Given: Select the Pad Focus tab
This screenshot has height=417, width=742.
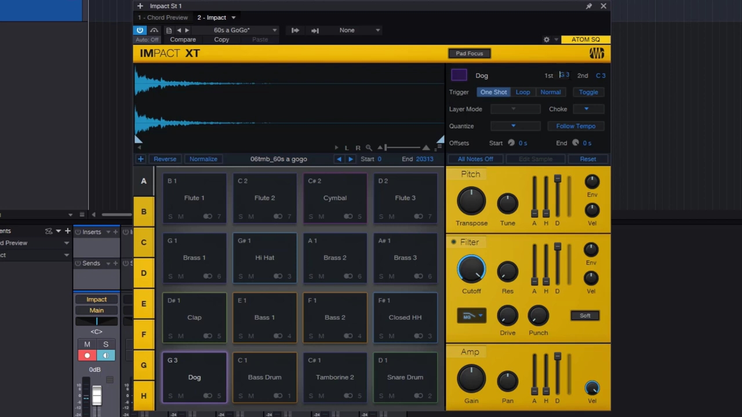Looking at the screenshot, I should pos(469,53).
